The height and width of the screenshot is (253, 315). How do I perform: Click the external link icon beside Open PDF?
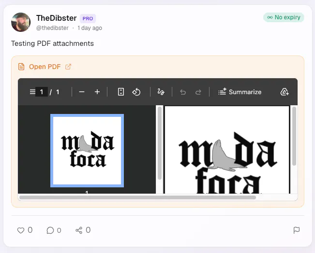[x=68, y=67]
